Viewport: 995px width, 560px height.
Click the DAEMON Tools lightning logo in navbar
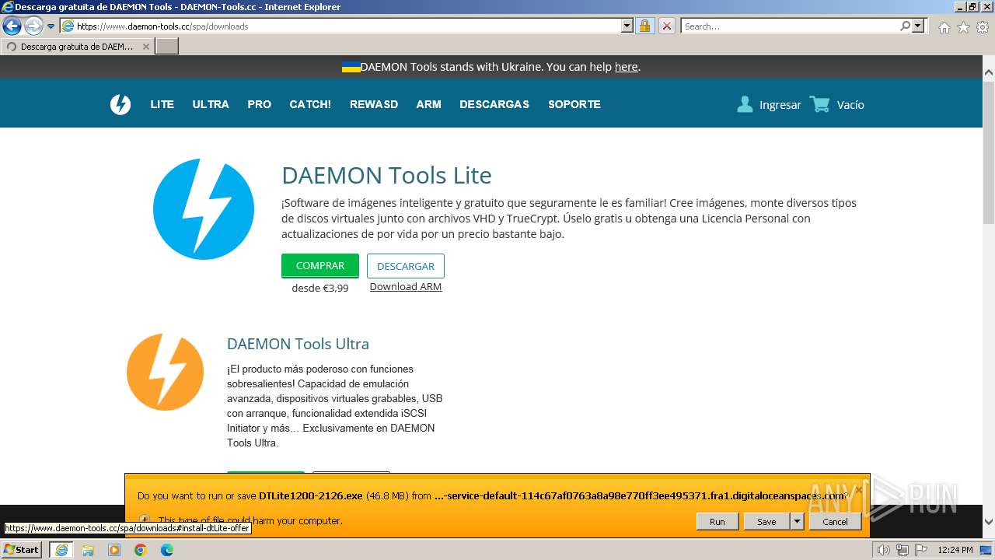tap(120, 104)
